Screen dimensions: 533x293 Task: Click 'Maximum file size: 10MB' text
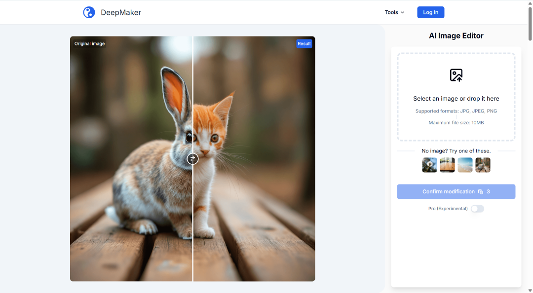456,123
